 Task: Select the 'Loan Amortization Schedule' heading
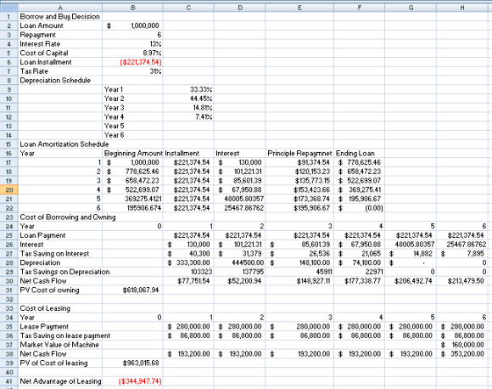pos(64,144)
